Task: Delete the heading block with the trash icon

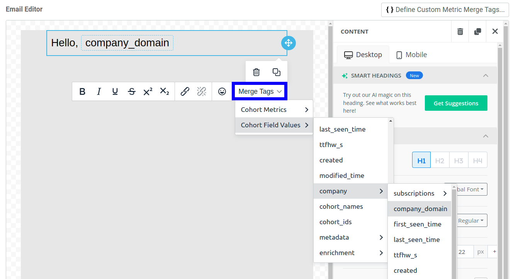Action: click(x=256, y=72)
